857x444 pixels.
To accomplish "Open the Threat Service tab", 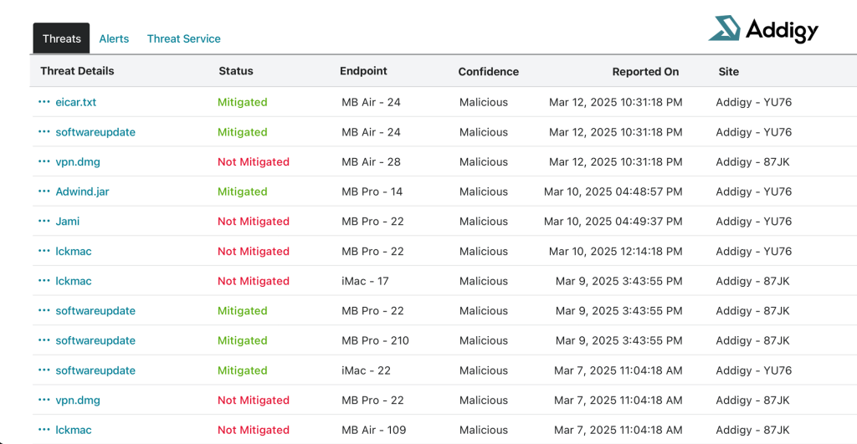I will pyautogui.click(x=183, y=38).
